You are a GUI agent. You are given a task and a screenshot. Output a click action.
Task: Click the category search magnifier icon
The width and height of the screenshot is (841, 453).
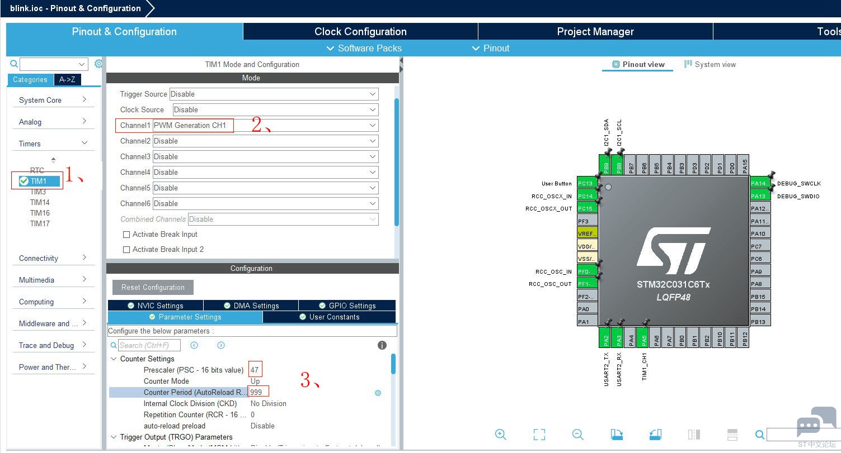tap(15, 64)
